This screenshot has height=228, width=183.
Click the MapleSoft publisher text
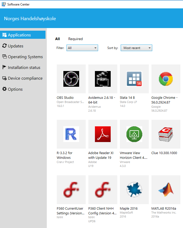click(x=126, y=213)
